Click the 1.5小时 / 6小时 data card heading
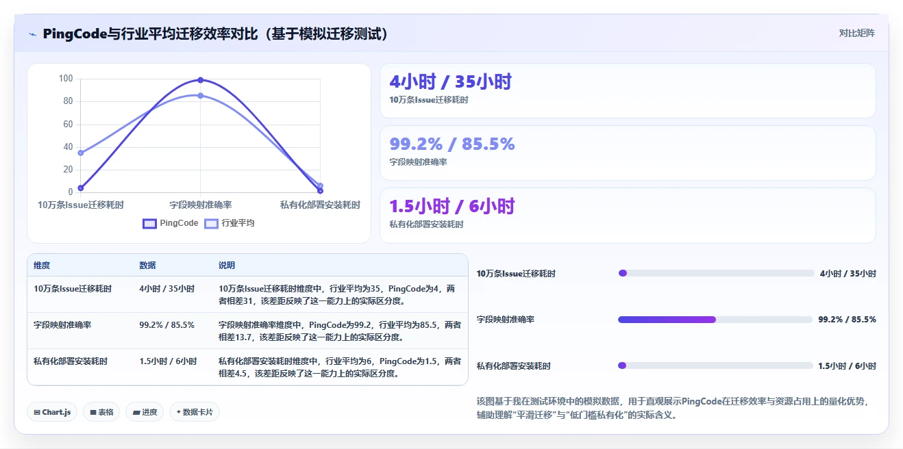 (452, 206)
